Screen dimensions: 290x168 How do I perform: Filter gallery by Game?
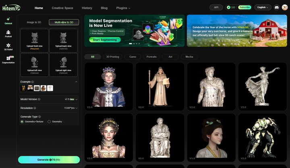point(133,57)
